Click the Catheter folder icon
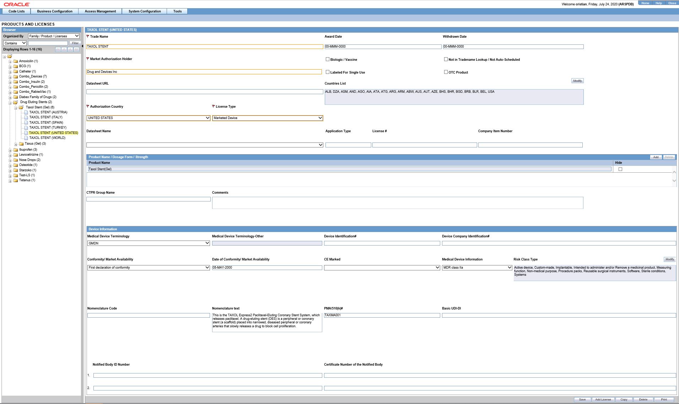Screen dimensions: 679x404 16,71
